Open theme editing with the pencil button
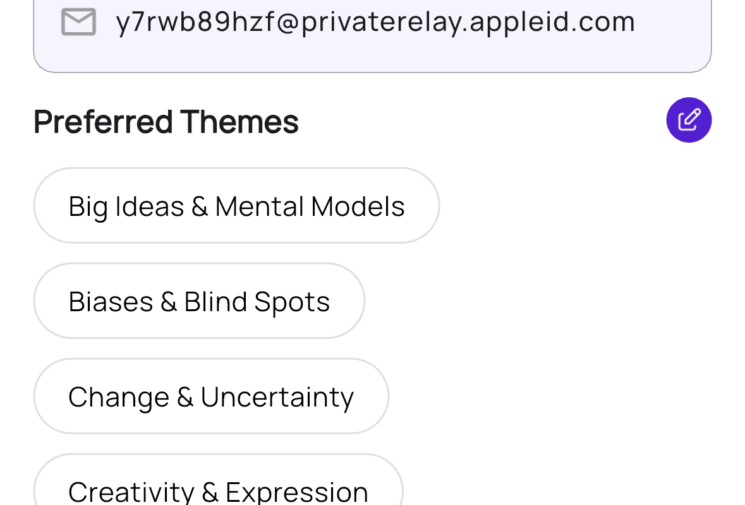This screenshot has width=745, height=505. click(689, 120)
